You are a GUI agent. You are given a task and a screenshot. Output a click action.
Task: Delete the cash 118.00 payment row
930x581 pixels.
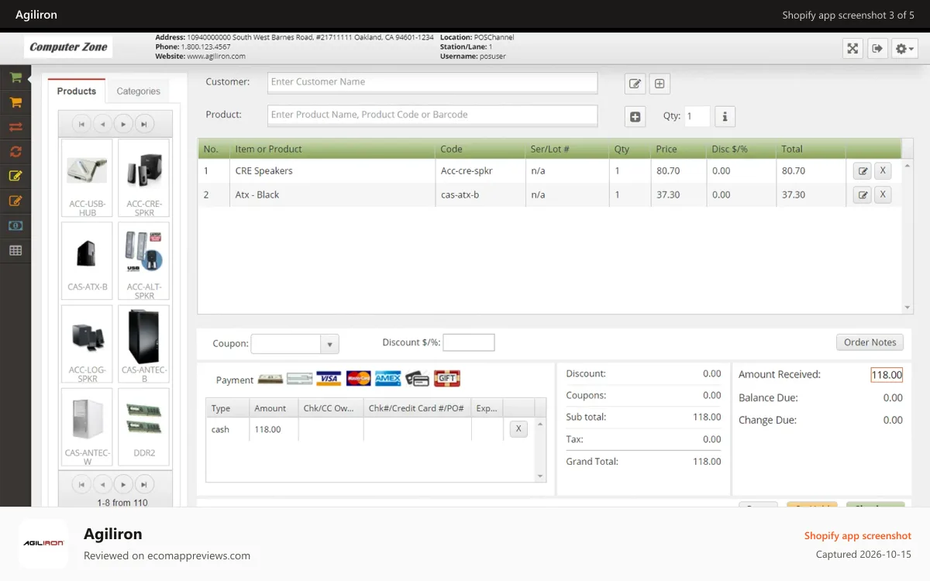[518, 428]
